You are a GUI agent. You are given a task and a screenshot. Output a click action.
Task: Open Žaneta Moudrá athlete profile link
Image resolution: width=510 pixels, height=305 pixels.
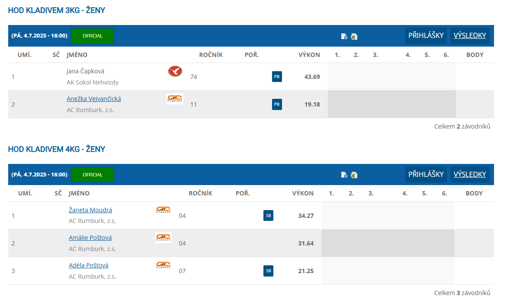click(90, 210)
